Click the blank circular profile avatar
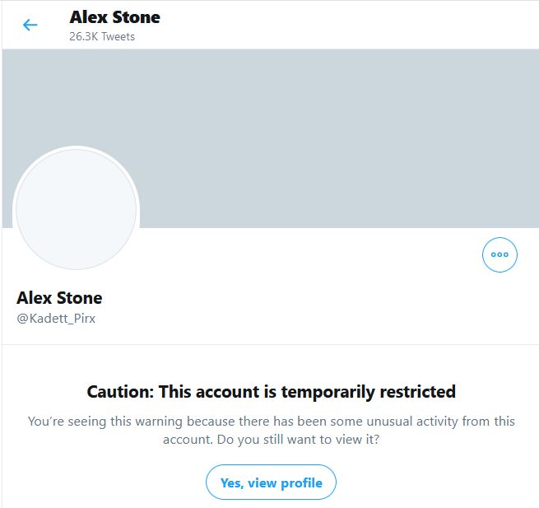 pos(77,208)
